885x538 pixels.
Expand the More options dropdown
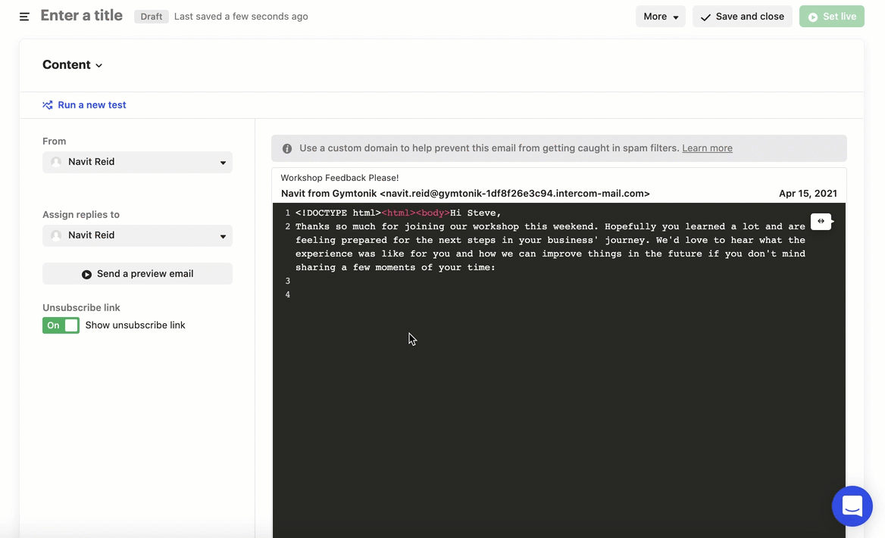click(661, 17)
